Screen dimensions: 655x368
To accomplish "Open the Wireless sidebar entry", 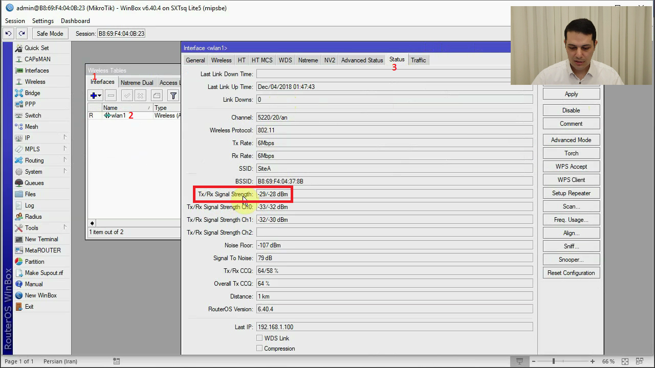I will coord(35,82).
